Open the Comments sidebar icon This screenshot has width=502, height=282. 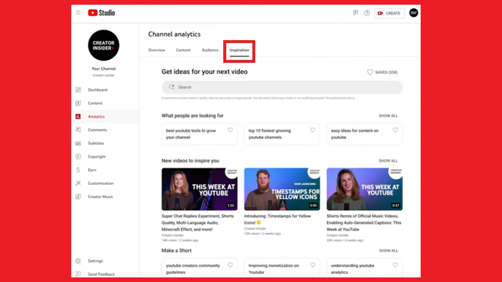tap(78, 130)
